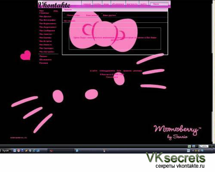Open the объявления header tab

click(118, 4)
